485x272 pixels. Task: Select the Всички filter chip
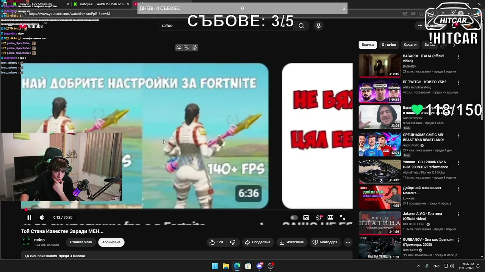click(368, 45)
